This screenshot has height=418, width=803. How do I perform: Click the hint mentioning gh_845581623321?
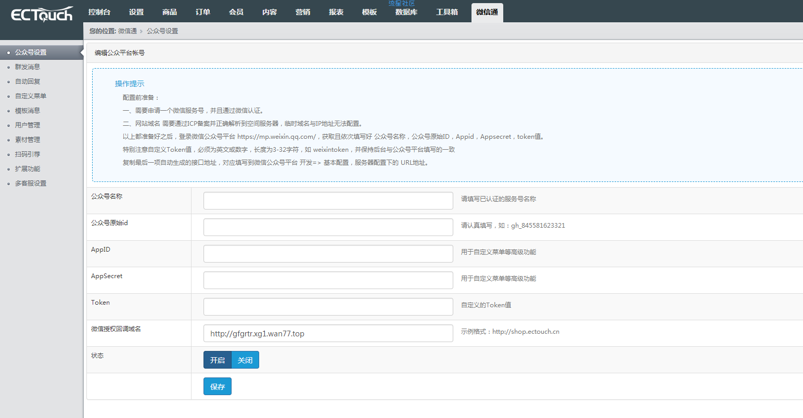(x=513, y=226)
